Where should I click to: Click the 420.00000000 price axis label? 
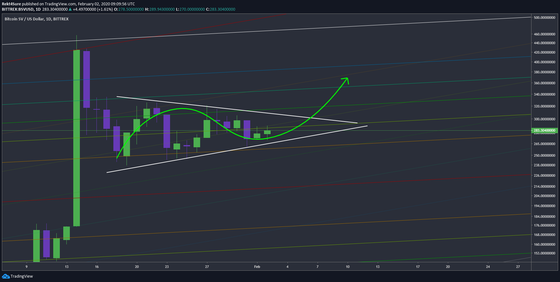pos(544,52)
